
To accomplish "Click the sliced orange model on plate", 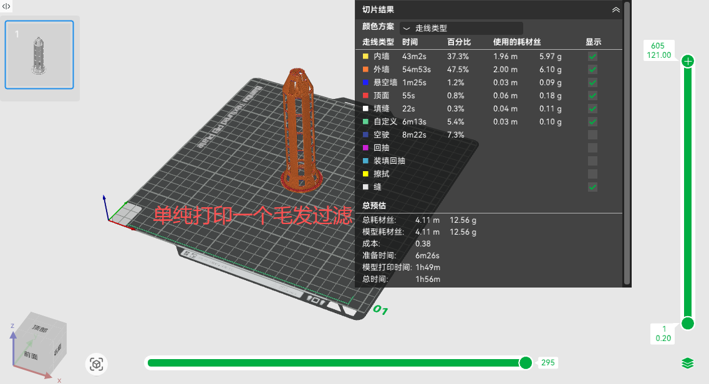I will pyautogui.click(x=300, y=131).
